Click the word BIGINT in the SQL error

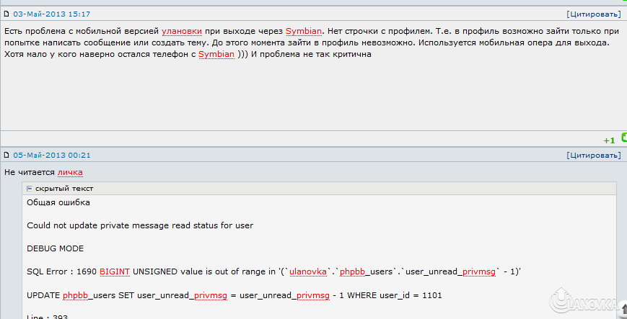click(115, 272)
